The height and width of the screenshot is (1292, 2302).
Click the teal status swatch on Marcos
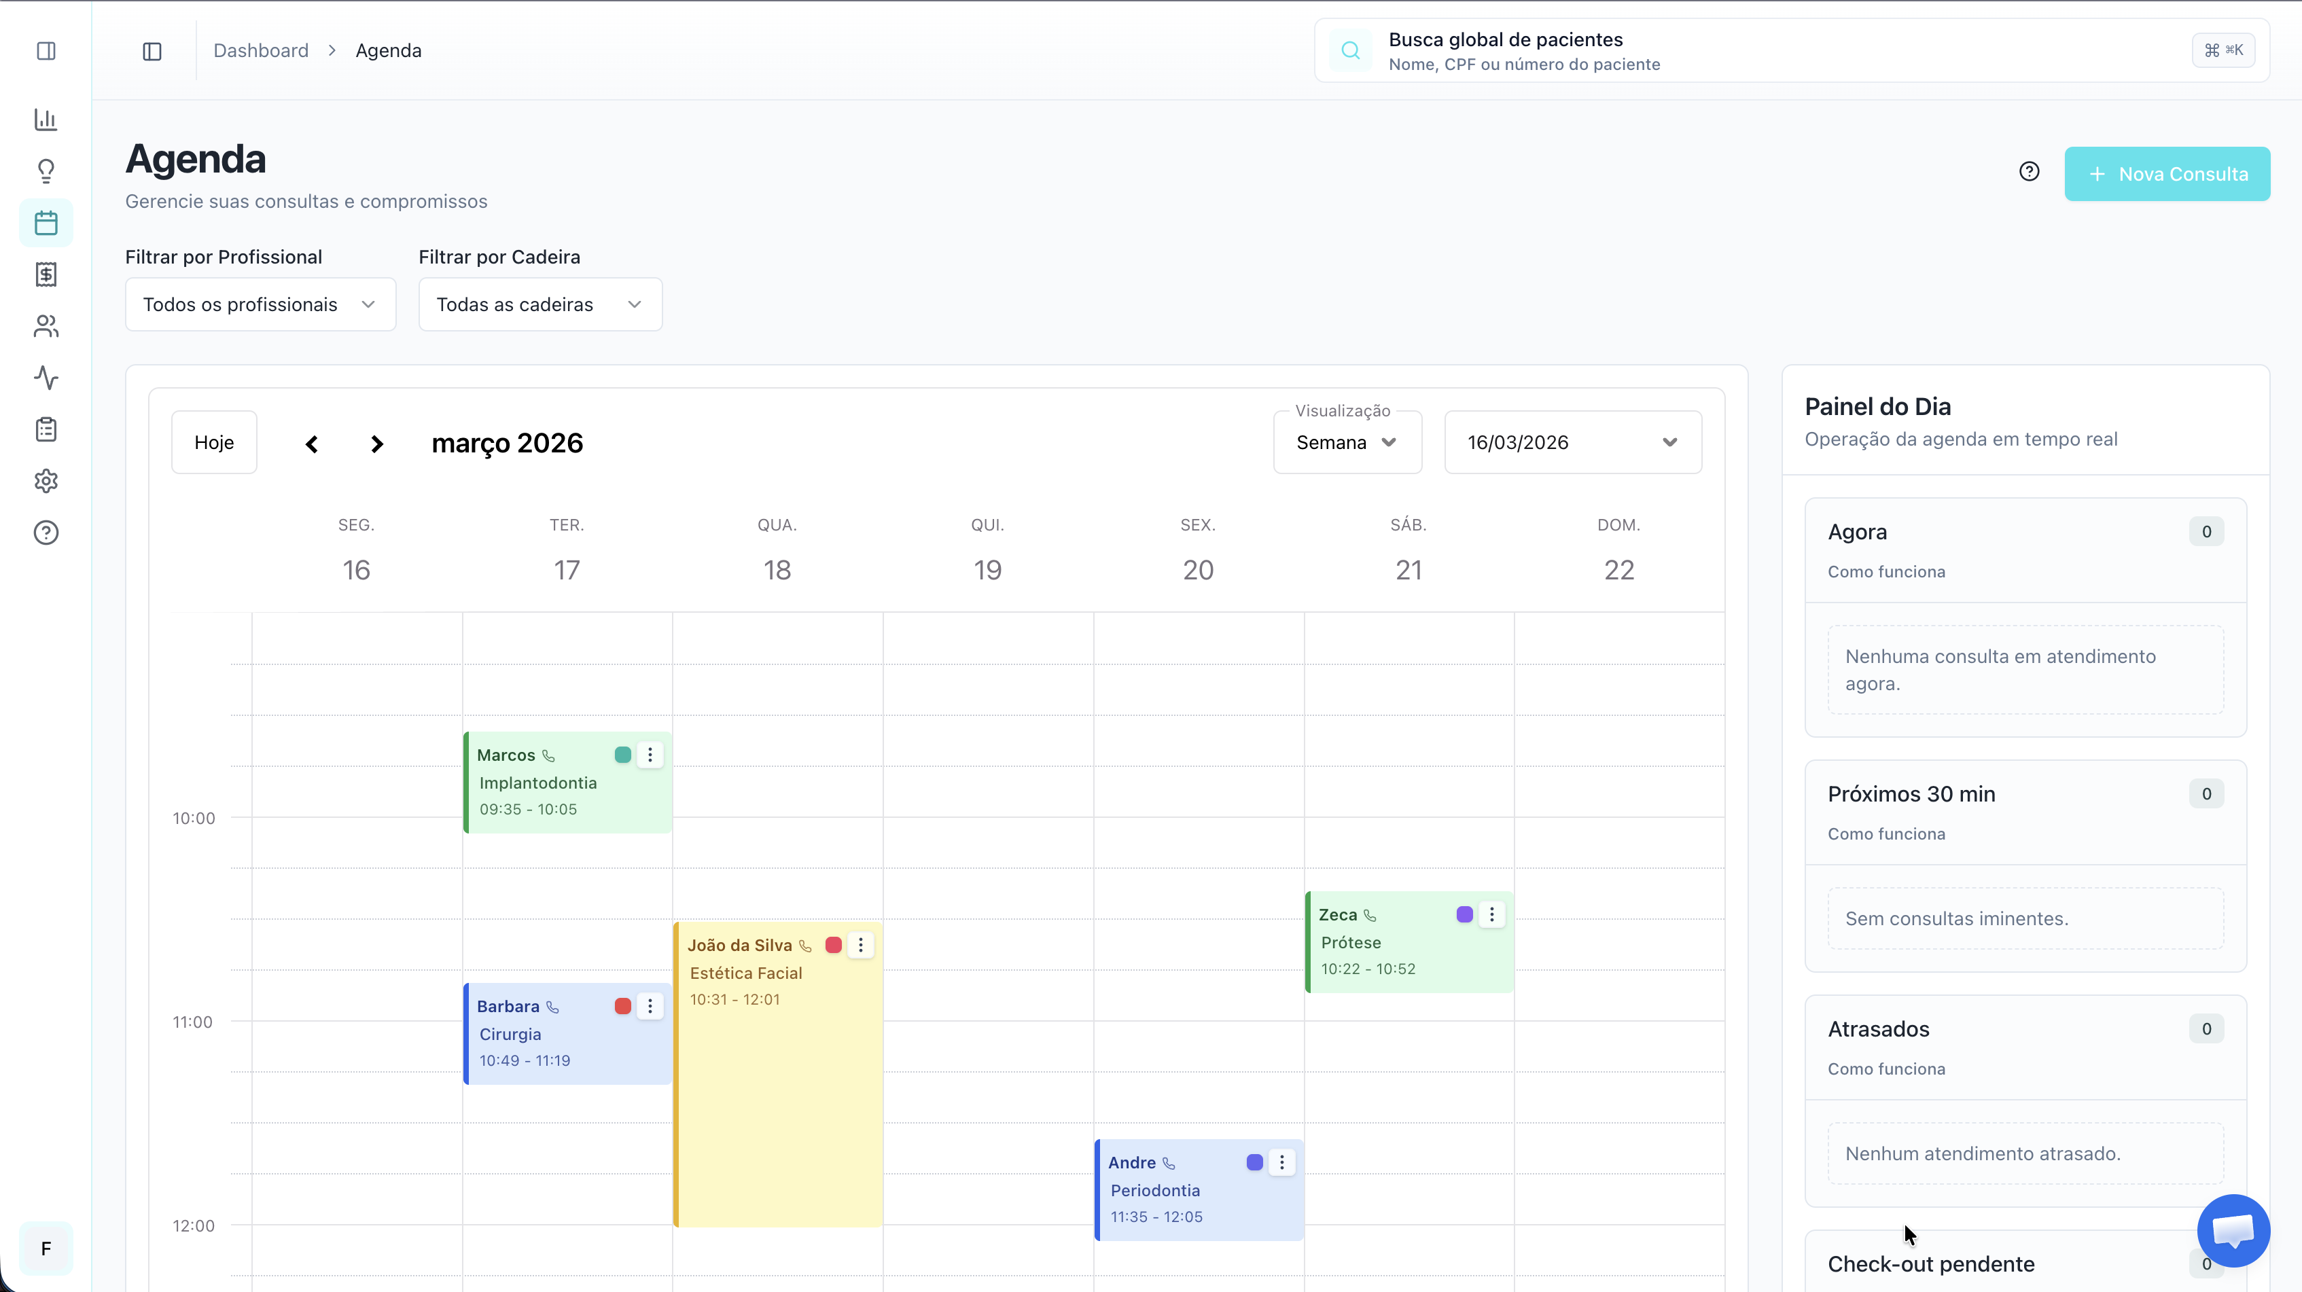tap(623, 755)
